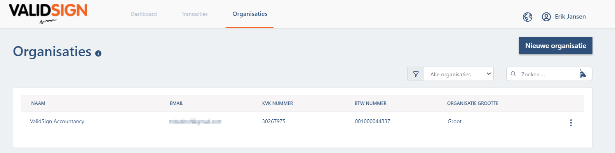615x153 pixels.
Task: Go to the Dashboard tab
Action: [143, 14]
